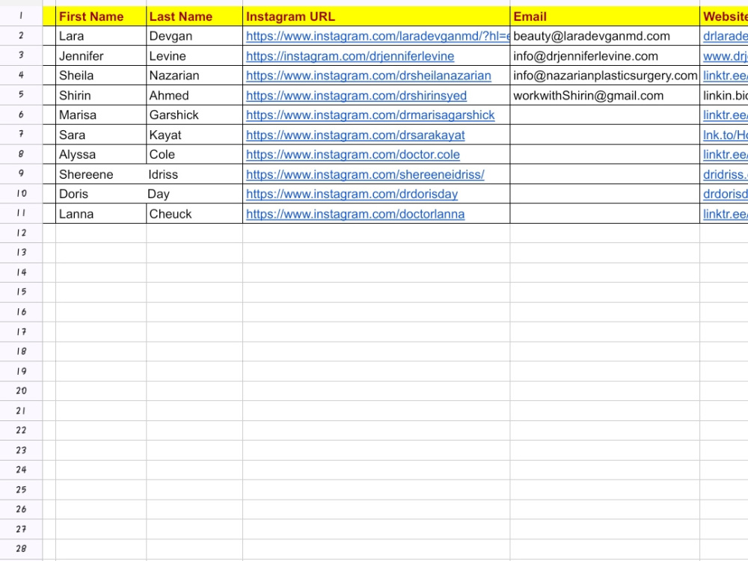Select the cell containing Sheila
The image size is (748, 561).
tap(101, 76)
